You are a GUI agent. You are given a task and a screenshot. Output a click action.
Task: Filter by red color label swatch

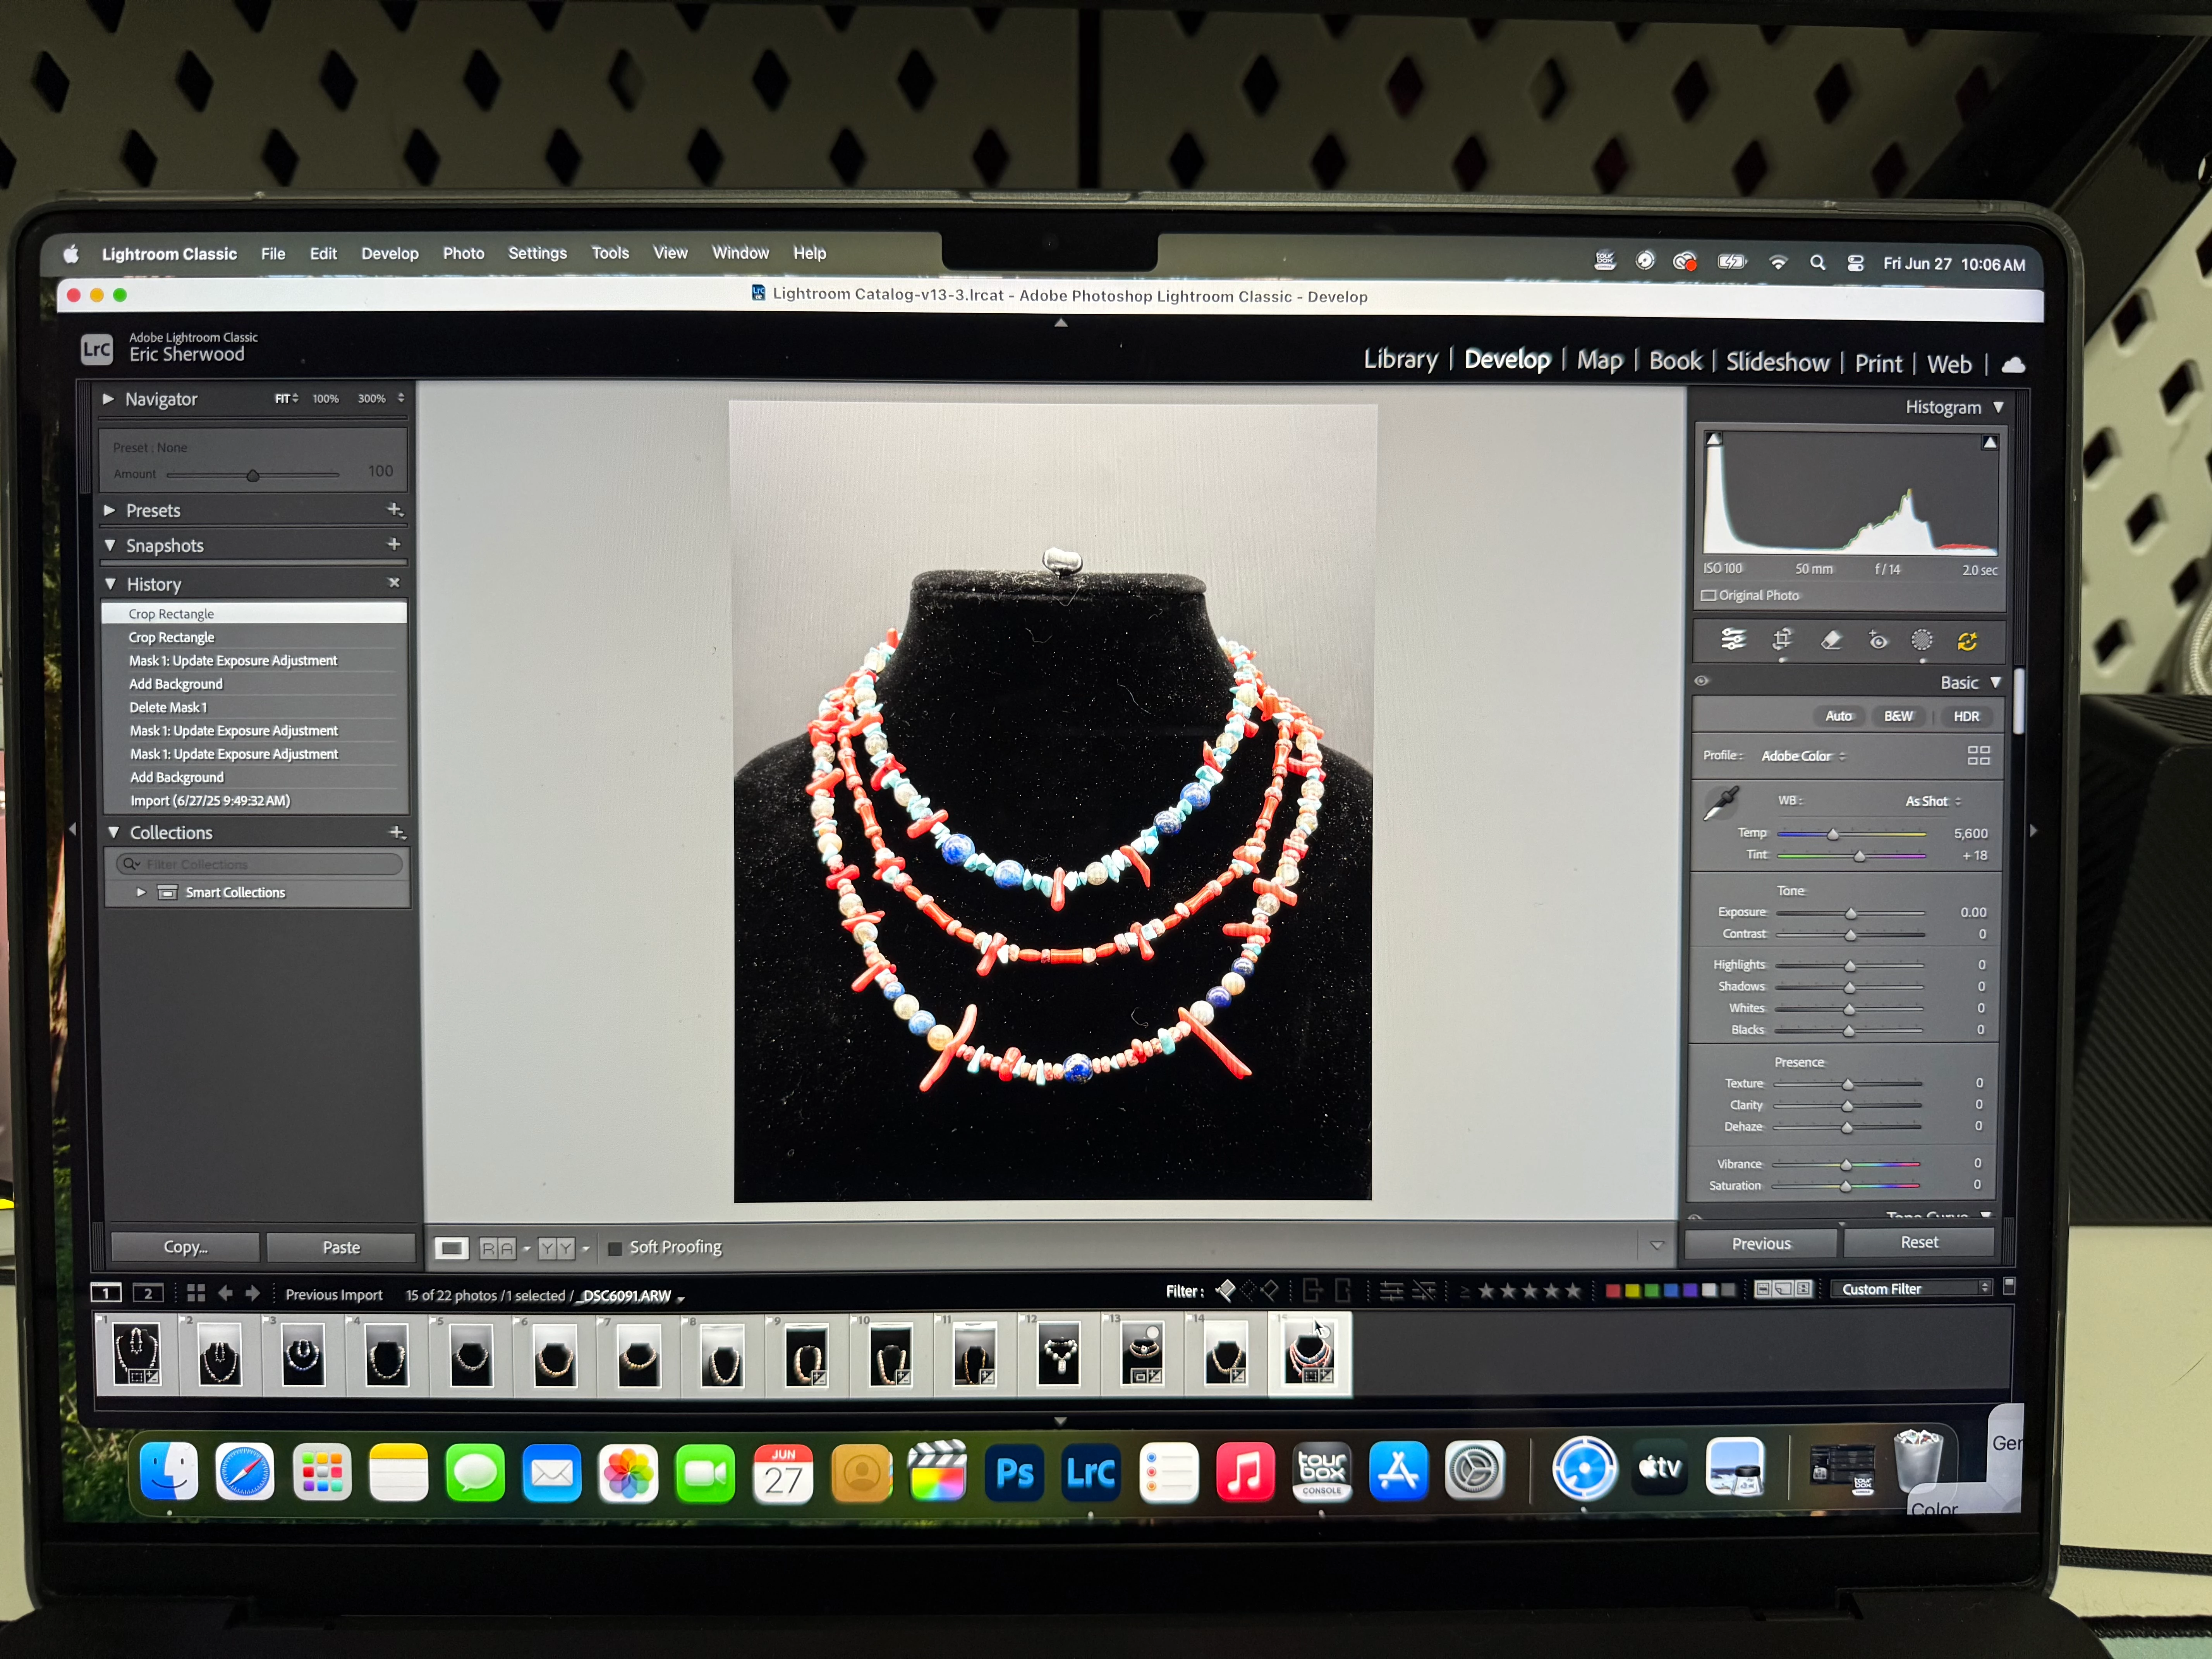(1612, 1290)
